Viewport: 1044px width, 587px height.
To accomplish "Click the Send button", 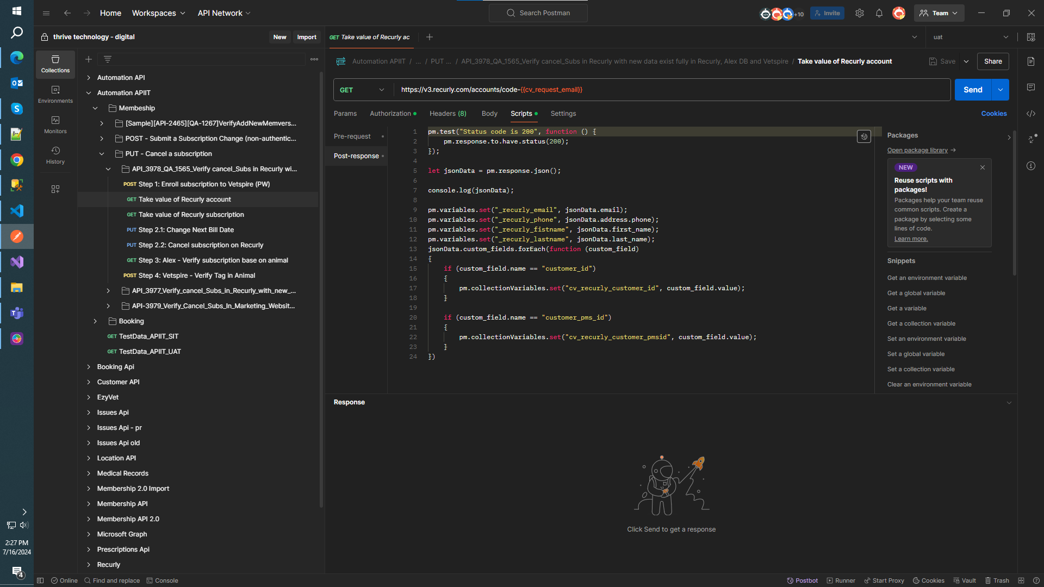I will pyautogui.click(x=972, y=90).
